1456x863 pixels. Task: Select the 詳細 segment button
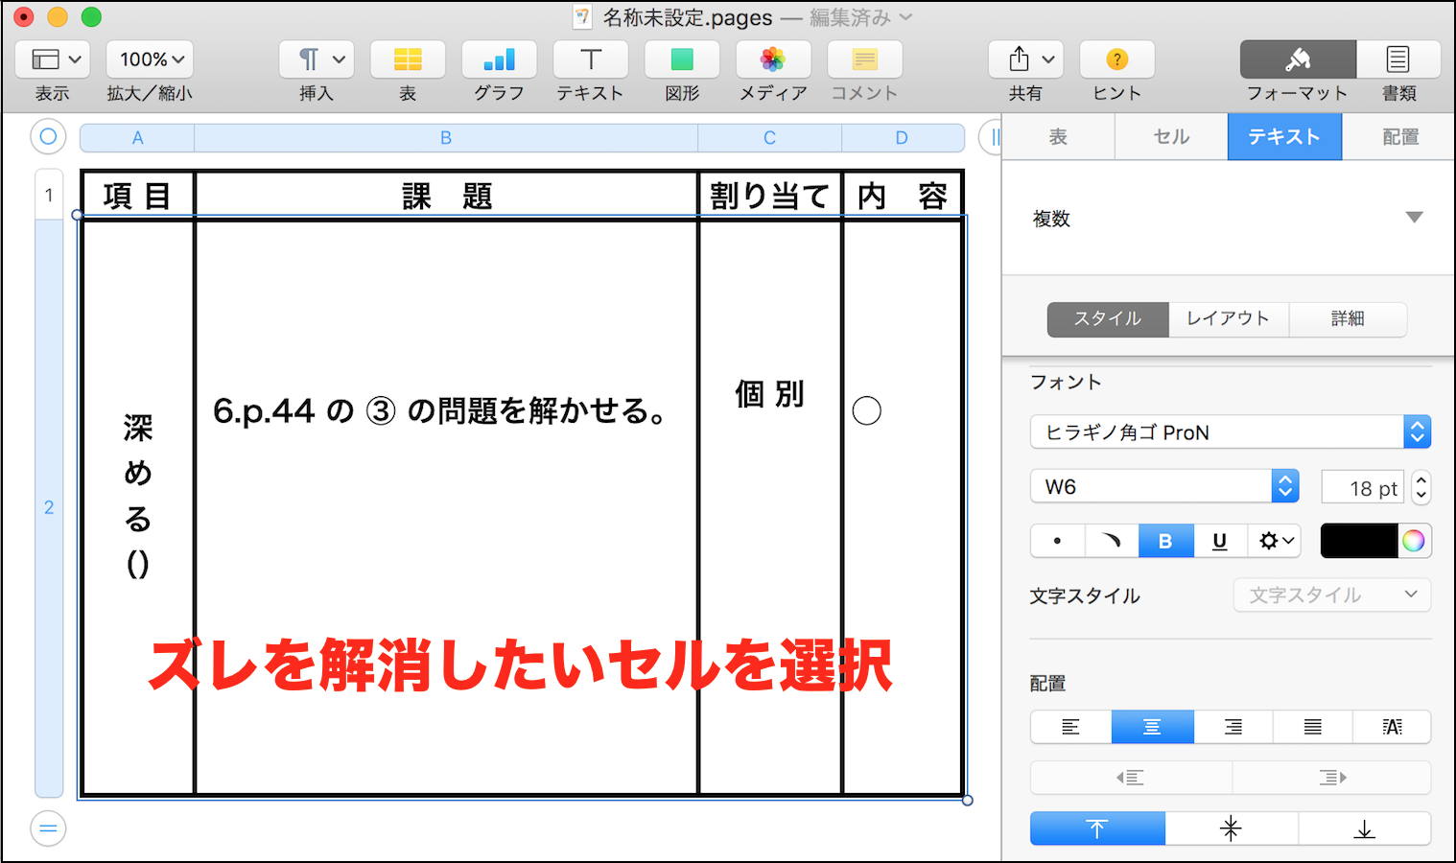[1347, 318]
